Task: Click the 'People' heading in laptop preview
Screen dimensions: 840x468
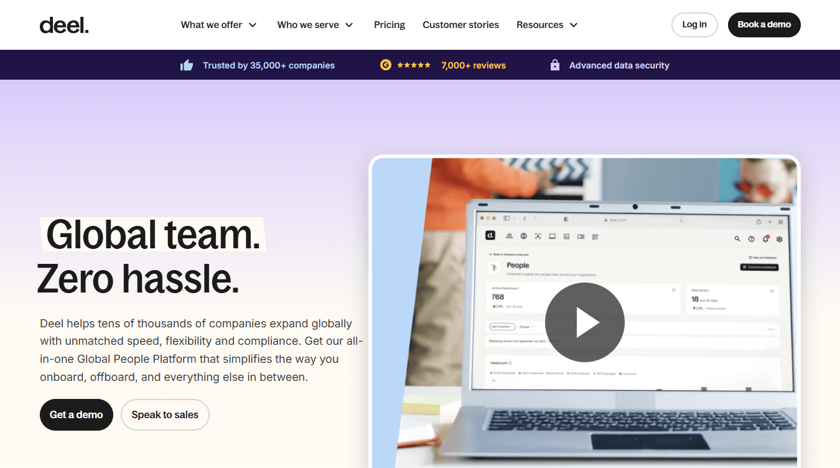Action: (518, 265)
